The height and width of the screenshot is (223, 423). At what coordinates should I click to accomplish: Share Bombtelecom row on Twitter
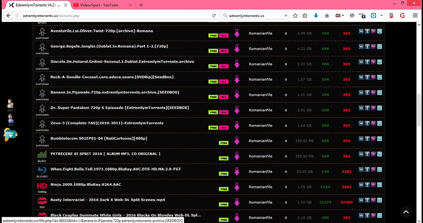click(380, 138)
